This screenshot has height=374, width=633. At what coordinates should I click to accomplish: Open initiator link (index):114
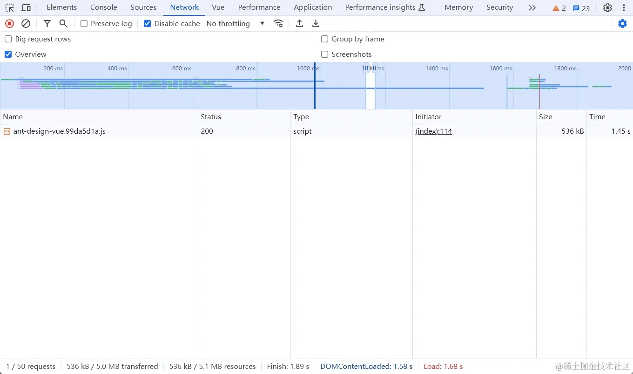[434, 131]
